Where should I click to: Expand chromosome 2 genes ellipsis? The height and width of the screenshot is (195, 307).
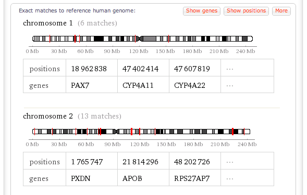247,178
